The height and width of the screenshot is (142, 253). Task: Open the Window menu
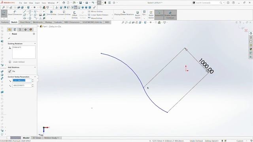[x=51, y=3]
